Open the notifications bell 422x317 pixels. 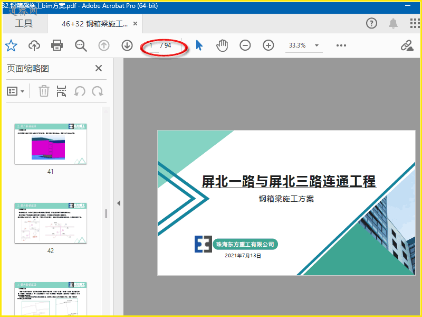pyautogui.click(x=393, y=23)
